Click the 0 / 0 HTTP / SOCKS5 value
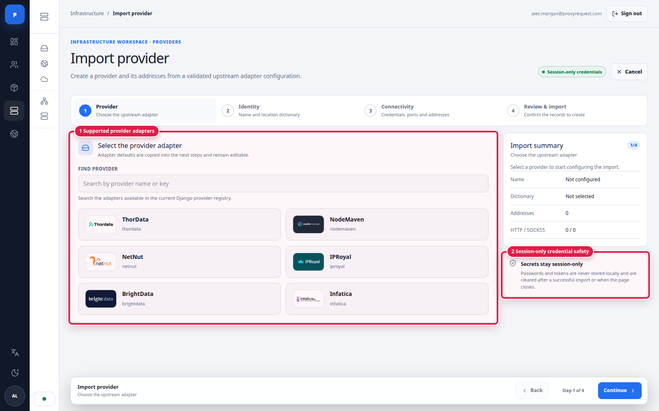This screenshot has height=411, width=659. pos(570,230)
